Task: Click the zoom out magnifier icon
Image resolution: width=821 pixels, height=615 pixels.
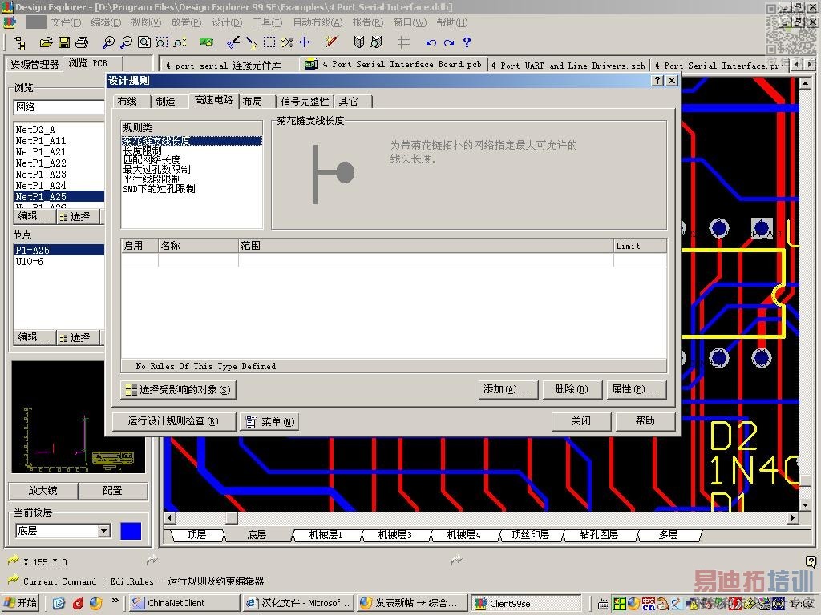Action: (x=126, y=42)
